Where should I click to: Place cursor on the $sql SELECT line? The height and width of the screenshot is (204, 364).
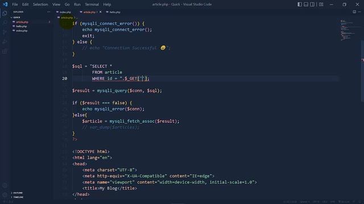pyautogui.click(x=92, y=66)
